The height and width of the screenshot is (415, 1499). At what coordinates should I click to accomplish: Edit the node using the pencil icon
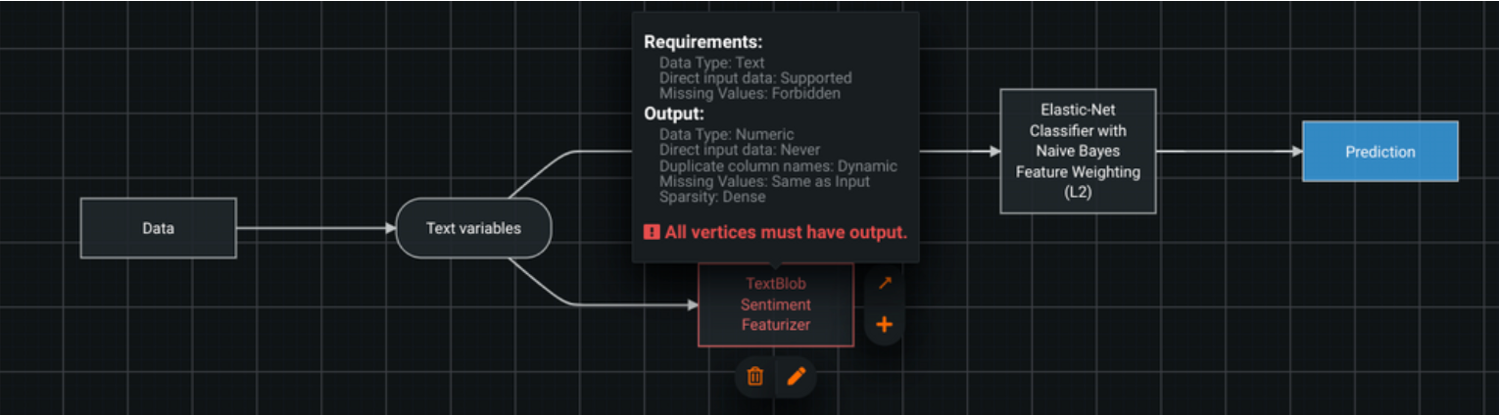(796, 376)
